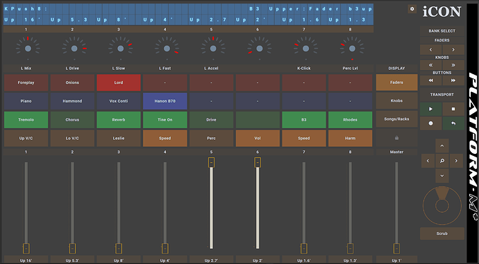Image resolution: width=479 pixels, height=264 pixels.
Task: Select the Onions song button
Action: (72, 82)
